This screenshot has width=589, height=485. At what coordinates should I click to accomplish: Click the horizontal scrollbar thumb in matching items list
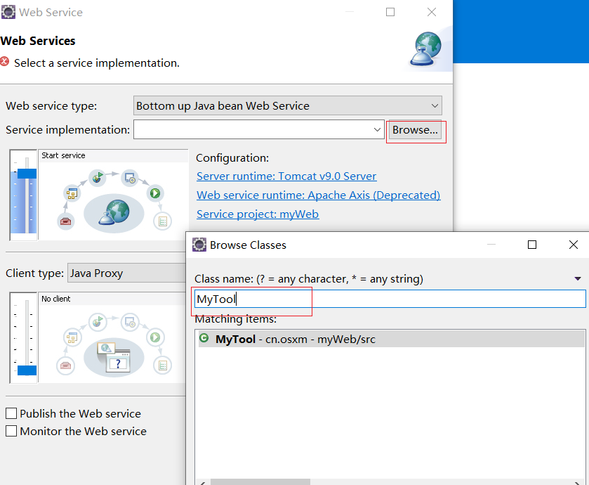(260, 482)
